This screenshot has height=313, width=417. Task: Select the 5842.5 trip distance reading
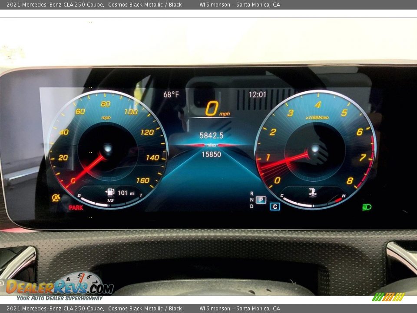coord(211,136)
